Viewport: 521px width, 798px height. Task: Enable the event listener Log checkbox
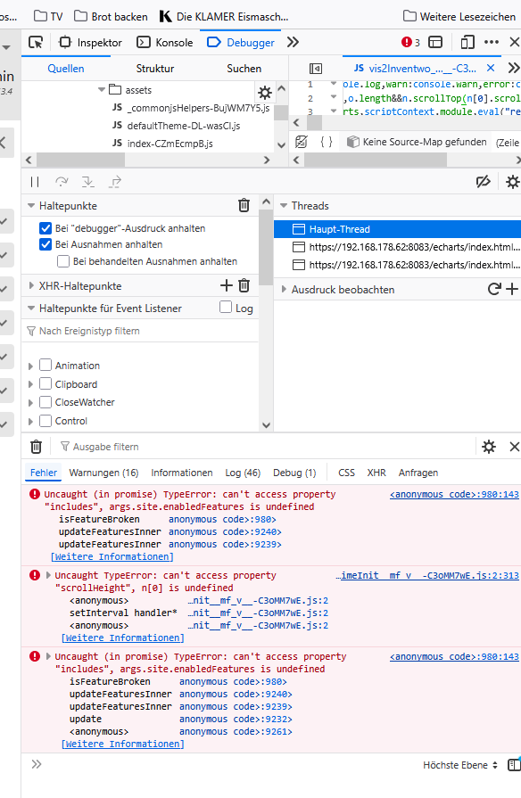[x=226, y=307]
